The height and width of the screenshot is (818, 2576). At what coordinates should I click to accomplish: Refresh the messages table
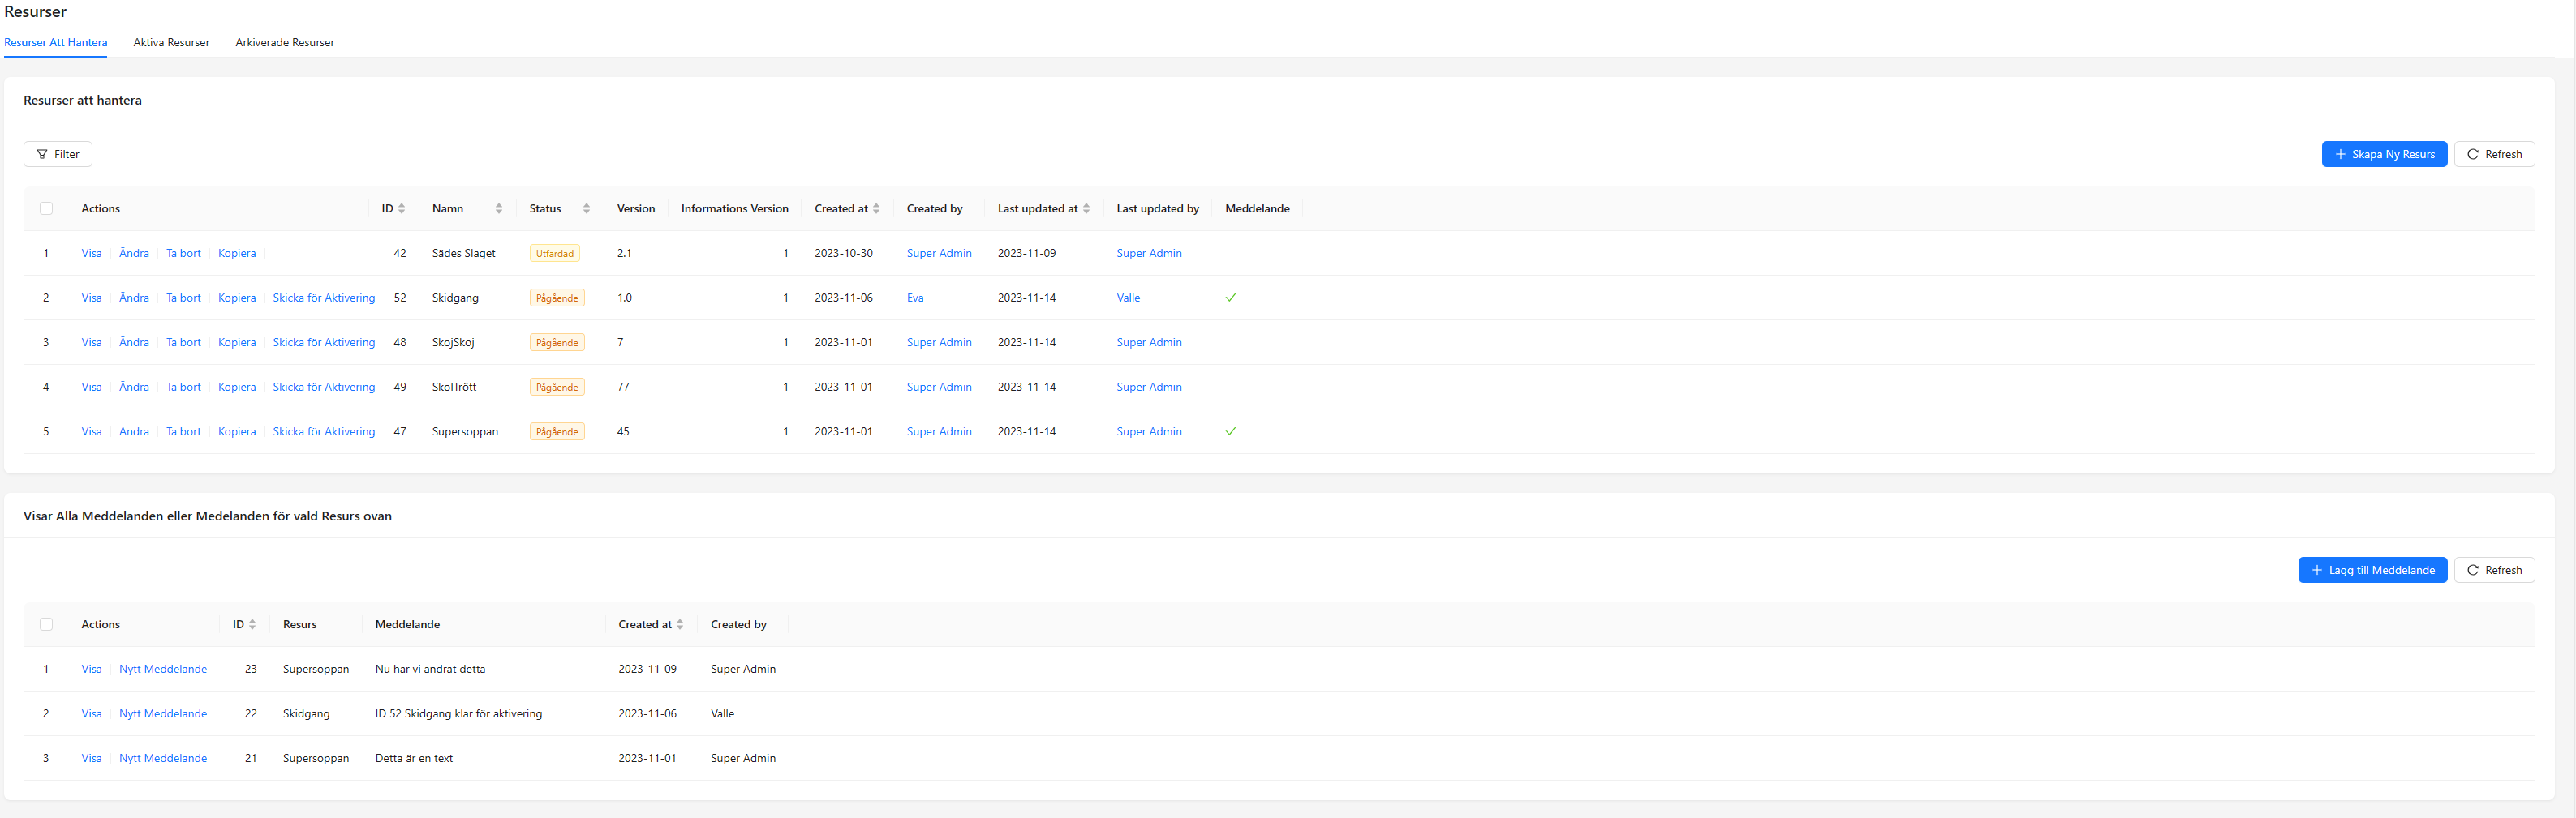click(2494, 570)
